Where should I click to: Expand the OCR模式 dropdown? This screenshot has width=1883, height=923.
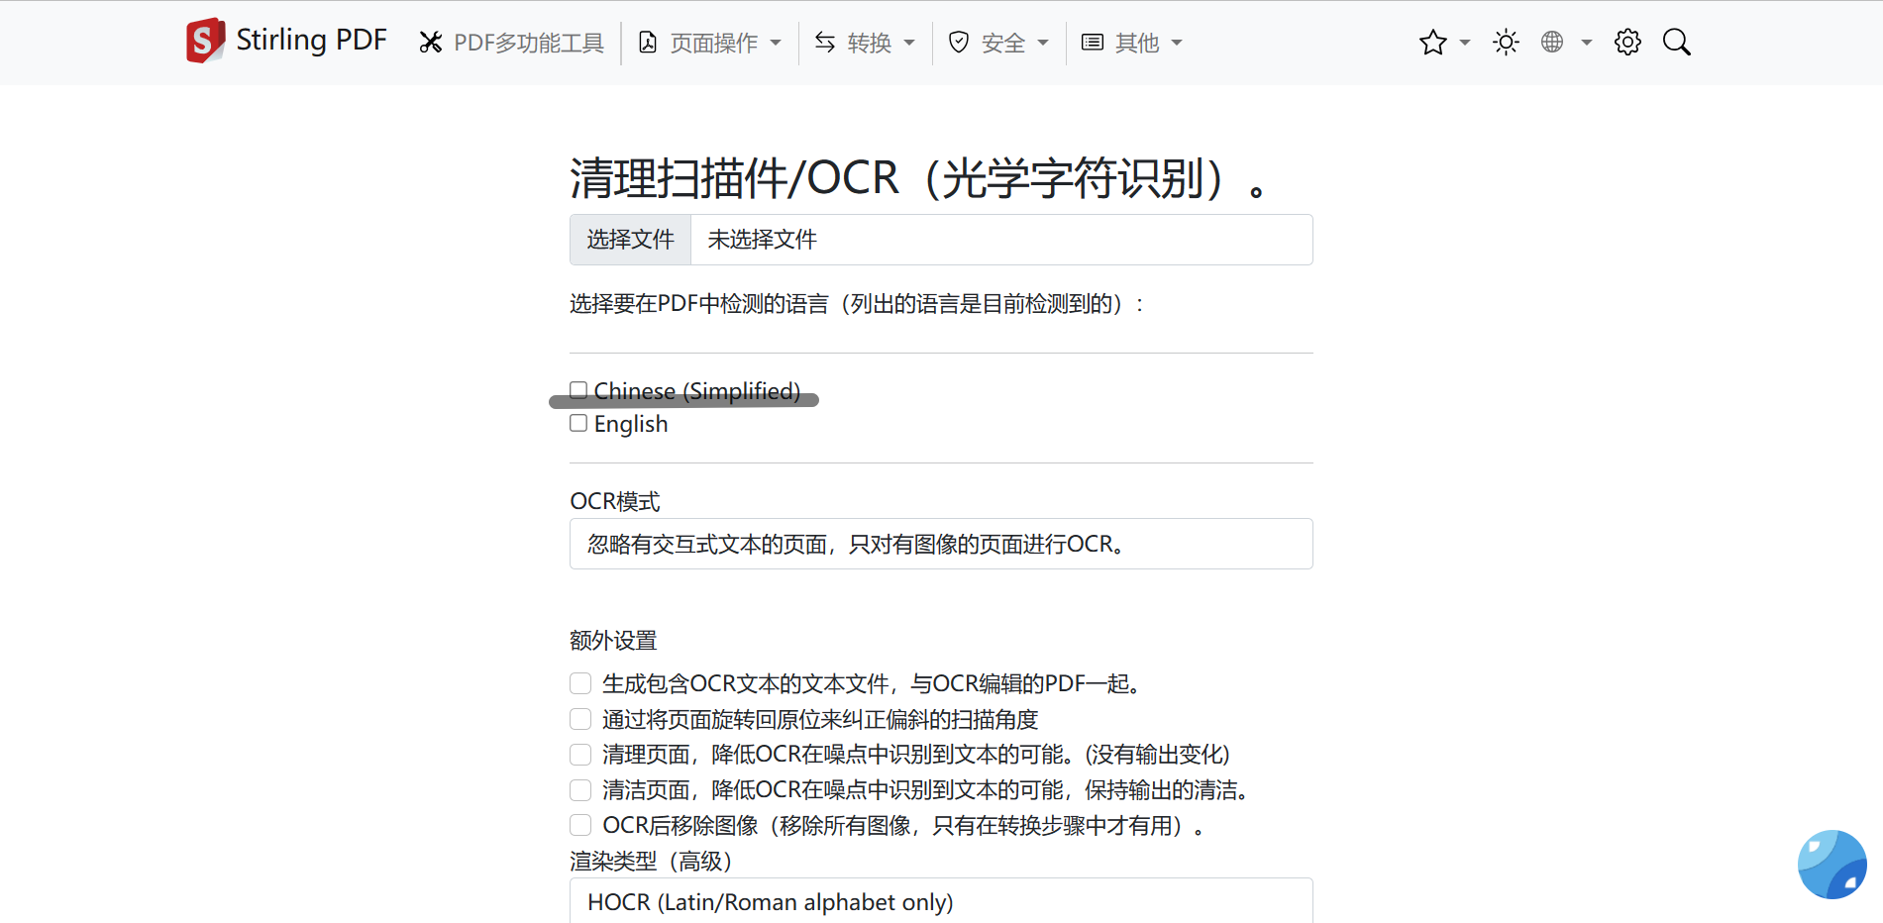point(940,544)
